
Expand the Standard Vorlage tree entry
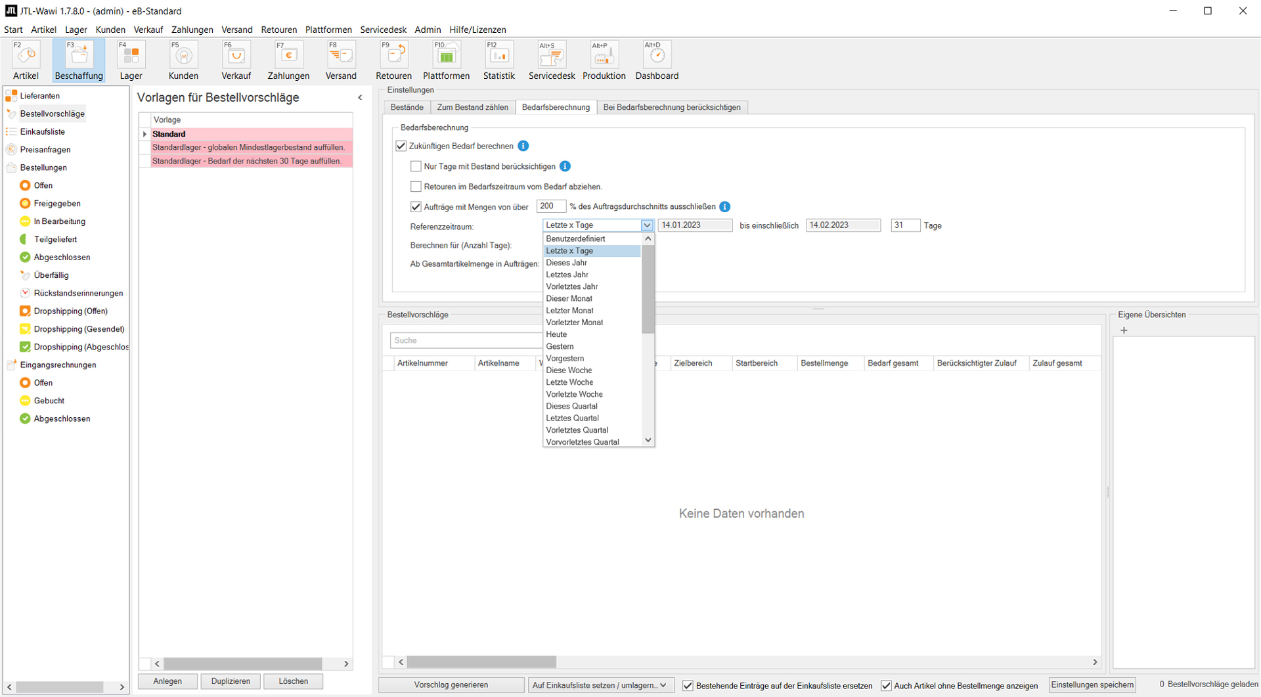click(145, 134)
